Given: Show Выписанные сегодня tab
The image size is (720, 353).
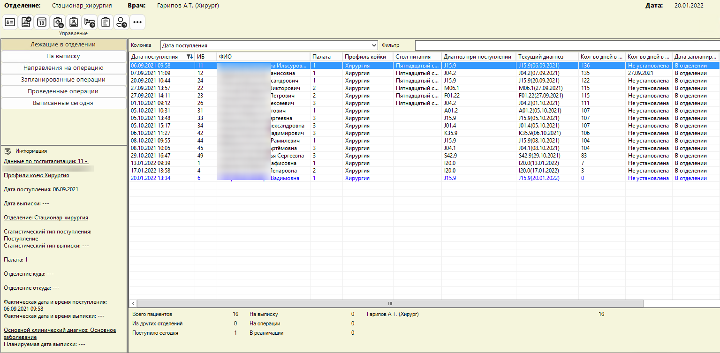Looking at the screenshot, I should point(63,103).
